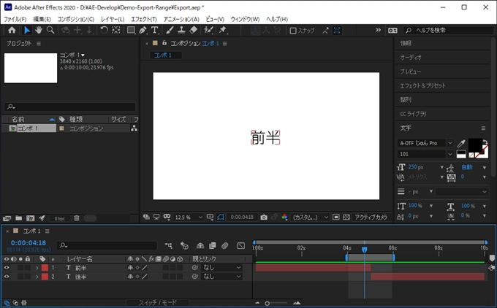Open the アクティブカメラ view dropdown

pos(371,217)
